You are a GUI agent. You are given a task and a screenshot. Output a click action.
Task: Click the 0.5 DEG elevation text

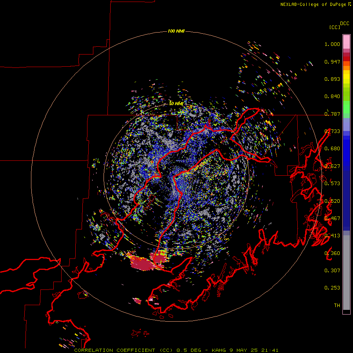click(x=189, y=350)
